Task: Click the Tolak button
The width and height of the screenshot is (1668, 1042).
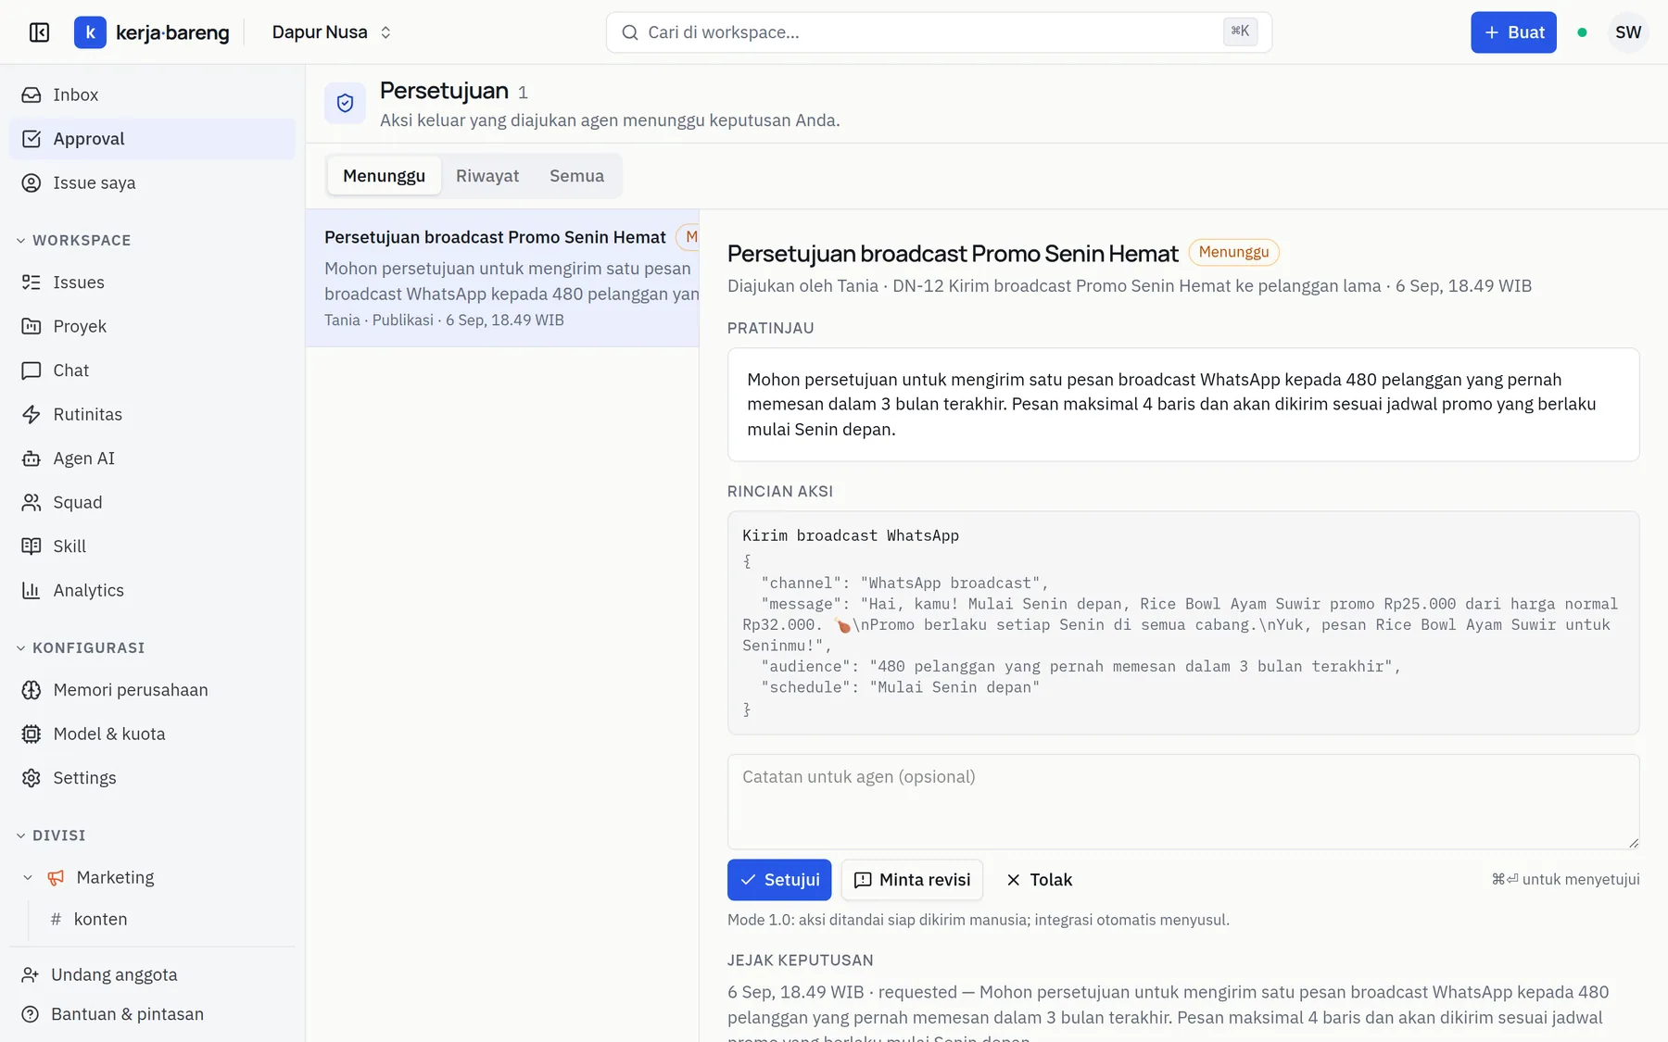Action: click(x=1039, y=880)
